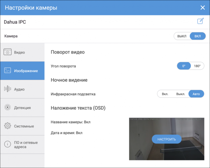Click the Video tab play icon
Viewport: 210px width, 168px height.
pos(8,52)
